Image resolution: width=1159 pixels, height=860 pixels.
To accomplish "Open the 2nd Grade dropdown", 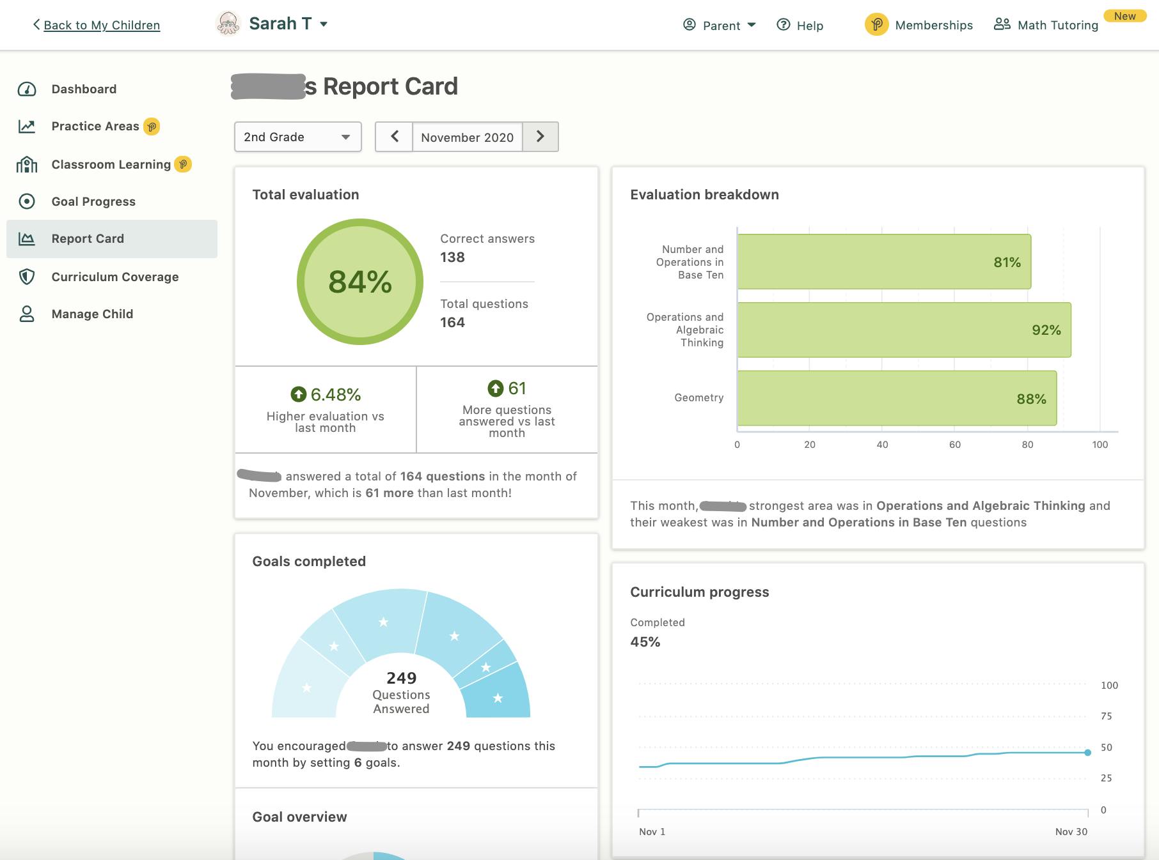I will coord(297,137).
